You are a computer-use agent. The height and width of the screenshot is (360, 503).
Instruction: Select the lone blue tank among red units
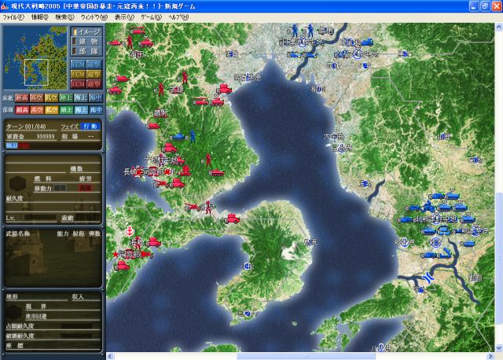[179, 136]
